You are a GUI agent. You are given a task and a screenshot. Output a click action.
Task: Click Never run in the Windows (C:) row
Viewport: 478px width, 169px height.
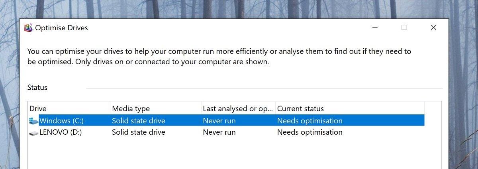219,121
